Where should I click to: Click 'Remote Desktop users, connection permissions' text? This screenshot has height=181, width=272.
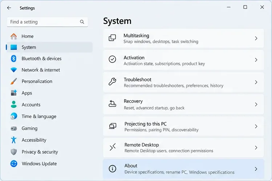point(169,151)
